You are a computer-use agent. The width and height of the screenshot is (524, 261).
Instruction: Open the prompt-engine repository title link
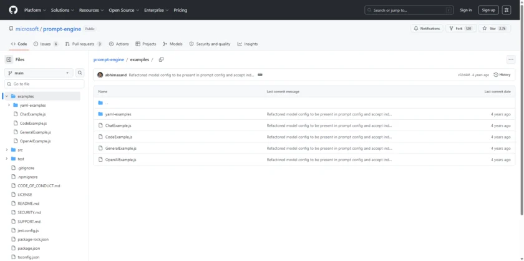pyautogui.click(x=62, y=29)
